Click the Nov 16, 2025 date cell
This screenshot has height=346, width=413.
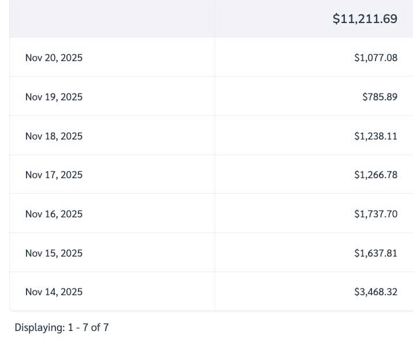[x=54, y=214]
